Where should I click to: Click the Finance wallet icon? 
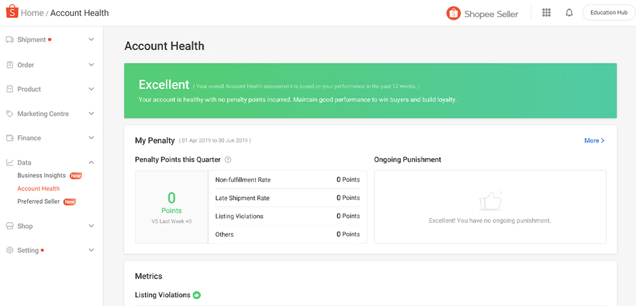tap(10, 138)
